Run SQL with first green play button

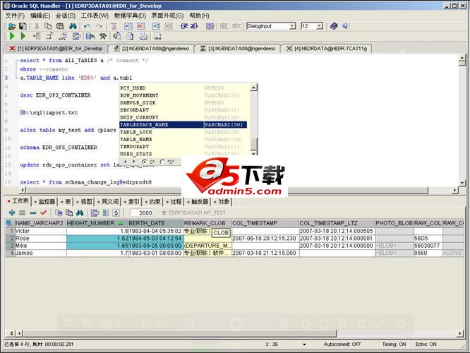pos(12,36)
